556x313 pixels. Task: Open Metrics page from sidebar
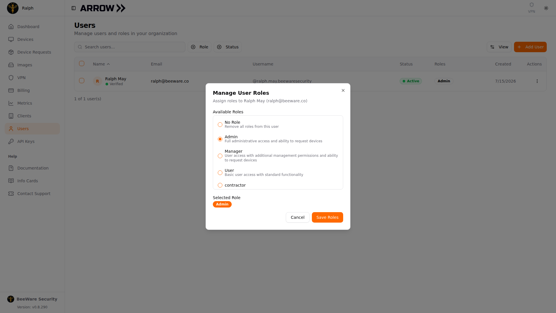click(x=32, y=103)
